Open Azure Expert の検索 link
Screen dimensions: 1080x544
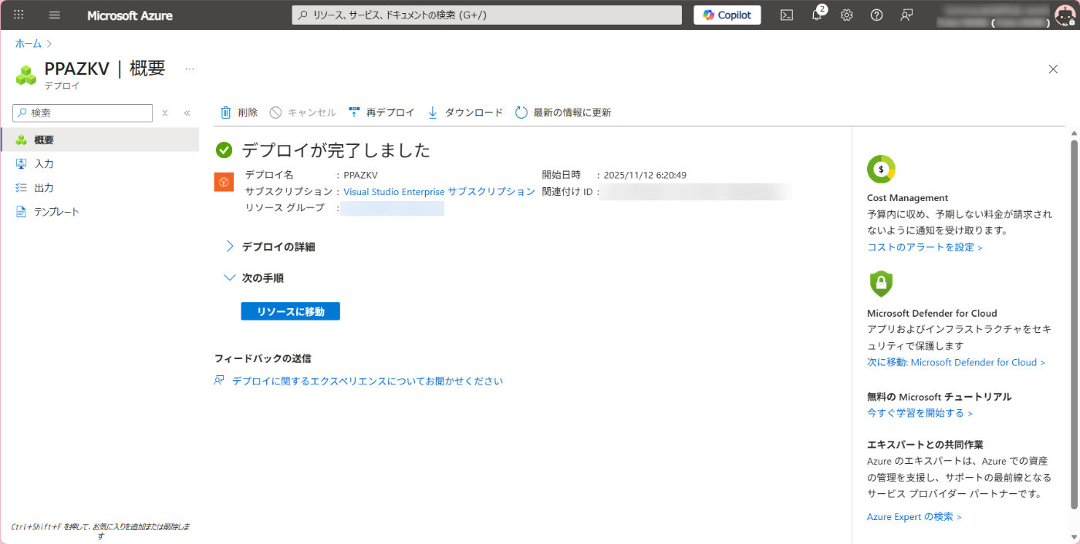point(915,516)
